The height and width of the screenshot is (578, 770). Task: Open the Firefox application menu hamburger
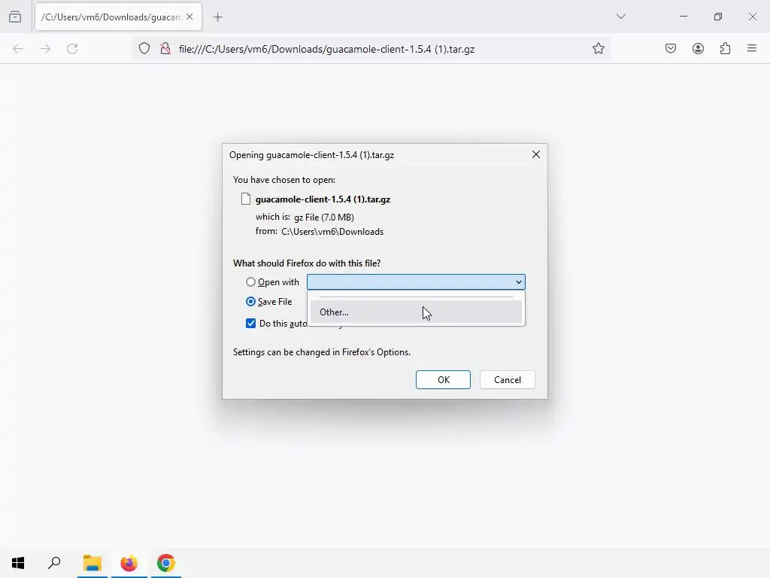click(752, 48)
